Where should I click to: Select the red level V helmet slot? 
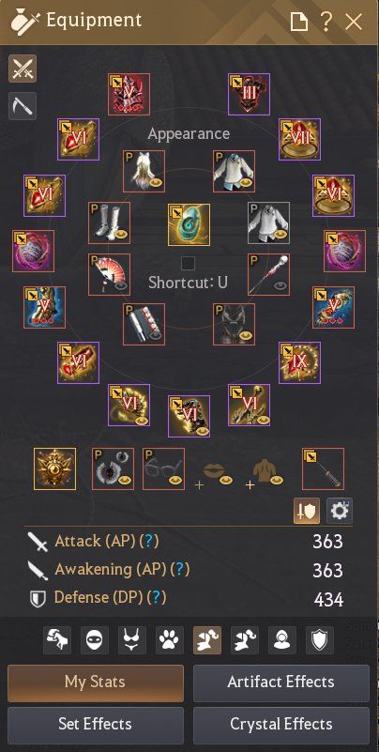click(x=129, y=94)
